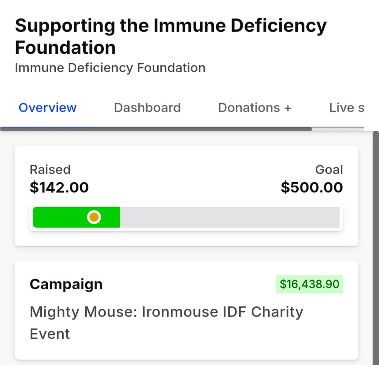
Task: Click the Goal label
Action: (x=329, y=169)
